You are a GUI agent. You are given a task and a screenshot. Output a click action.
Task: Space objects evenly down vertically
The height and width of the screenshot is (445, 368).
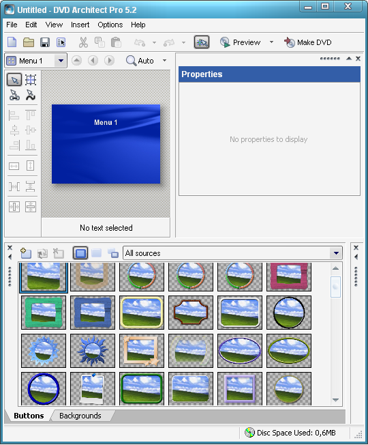point(31,186)
